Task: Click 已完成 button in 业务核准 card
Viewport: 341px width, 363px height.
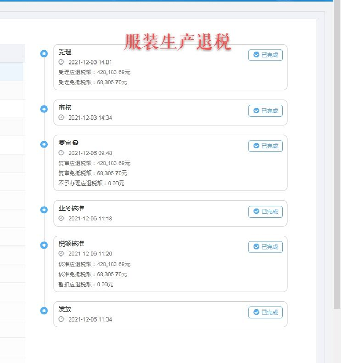Action: [x=265, y=211]
